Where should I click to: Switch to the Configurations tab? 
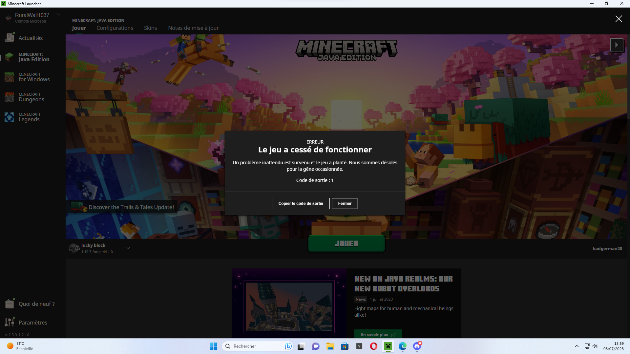click(x=115, y=28)
